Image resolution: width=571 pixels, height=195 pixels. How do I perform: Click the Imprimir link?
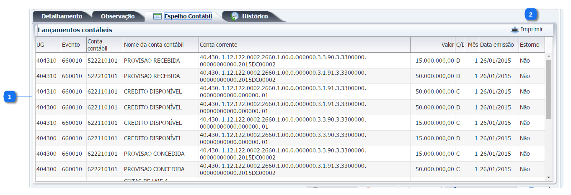point(532,30)
